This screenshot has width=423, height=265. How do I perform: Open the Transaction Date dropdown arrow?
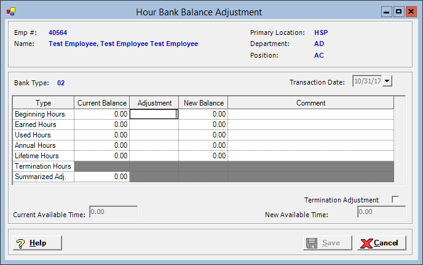[387, 81]
